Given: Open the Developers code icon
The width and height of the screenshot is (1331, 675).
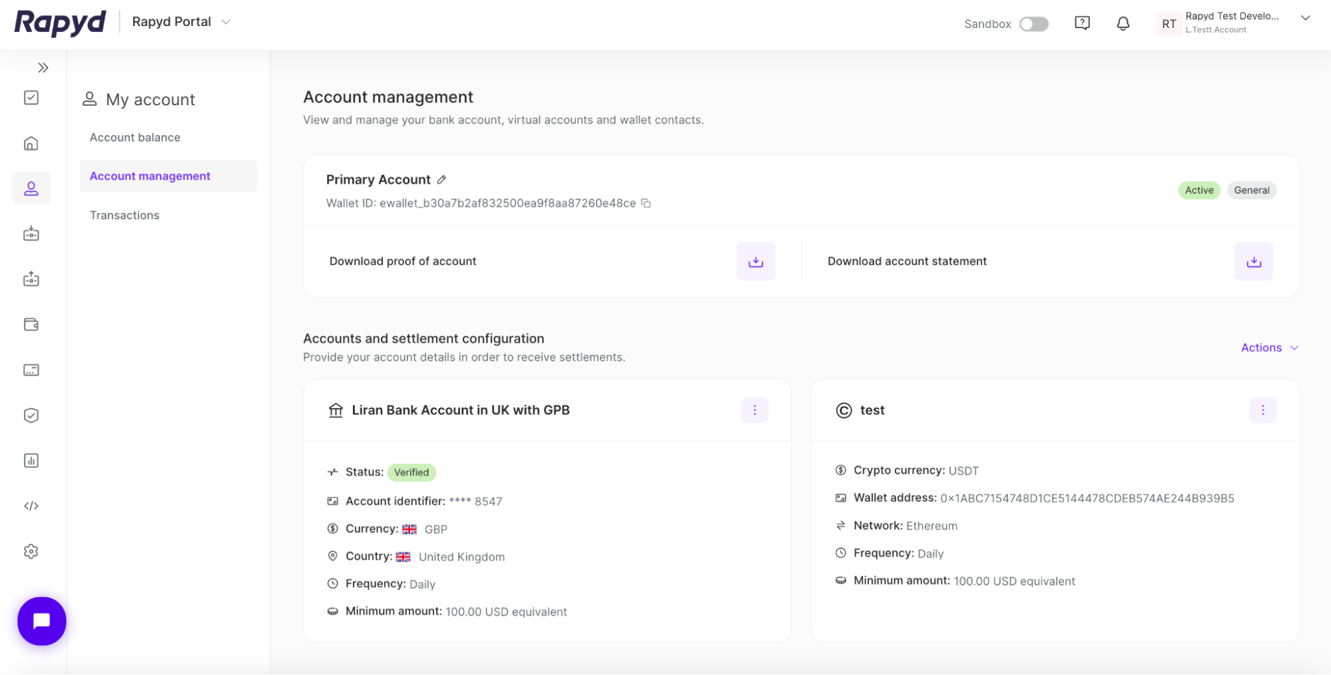Looking at the screenshot, I should pos(31,505).
